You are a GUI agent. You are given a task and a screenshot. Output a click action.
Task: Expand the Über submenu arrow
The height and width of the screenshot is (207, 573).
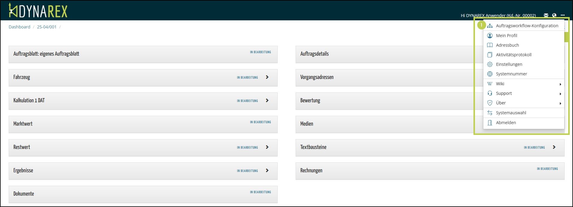[560, 103]
